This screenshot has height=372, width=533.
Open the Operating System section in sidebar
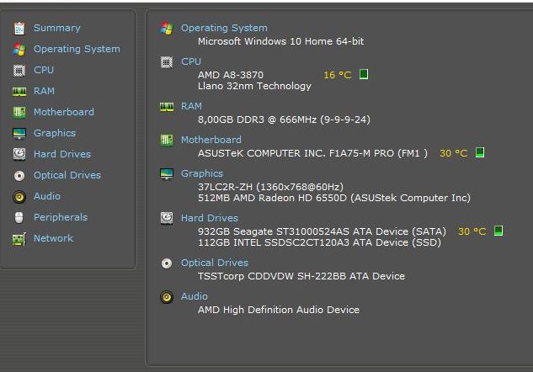77,49
